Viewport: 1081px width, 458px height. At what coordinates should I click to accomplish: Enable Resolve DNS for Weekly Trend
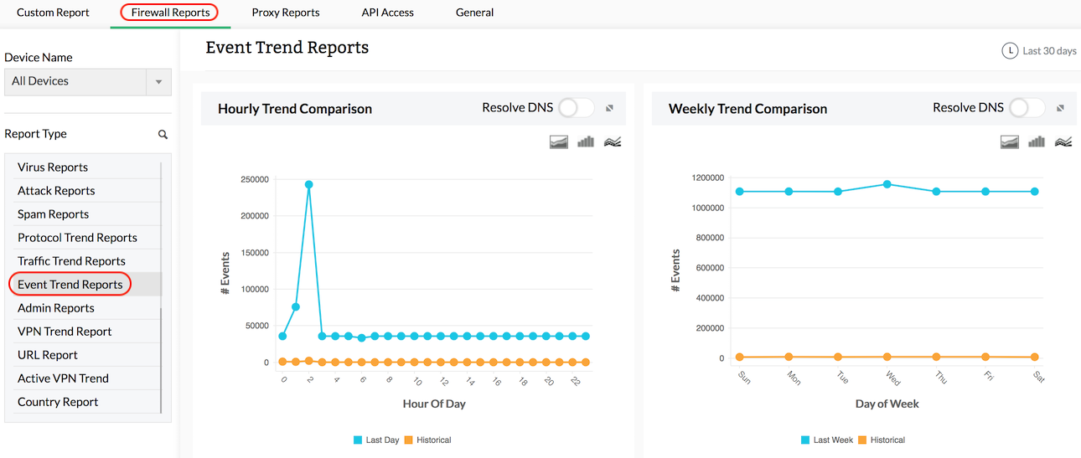(x=1027, y=108)
